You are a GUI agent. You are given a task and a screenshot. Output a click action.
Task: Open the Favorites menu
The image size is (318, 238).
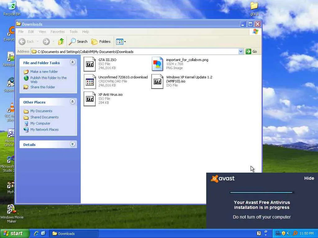[57, 32]
